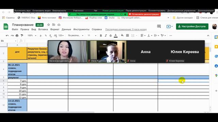
Task: Open the Последнее изменение history link
Action: coord(126,29)
